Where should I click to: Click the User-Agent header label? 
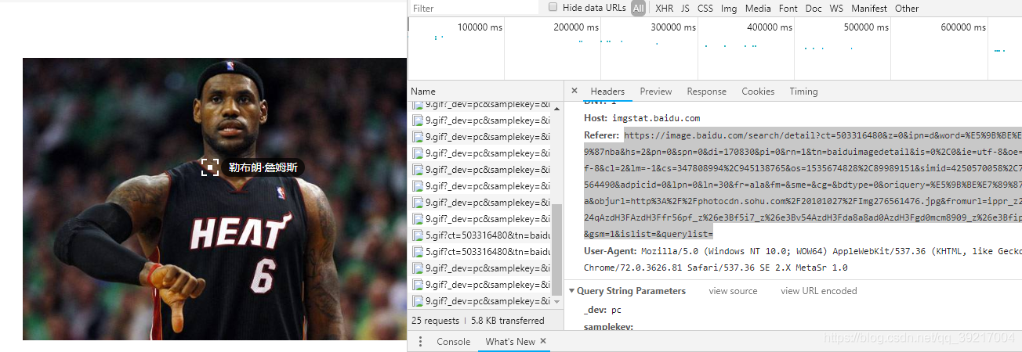pyautogui.click(x=611, y=251)
